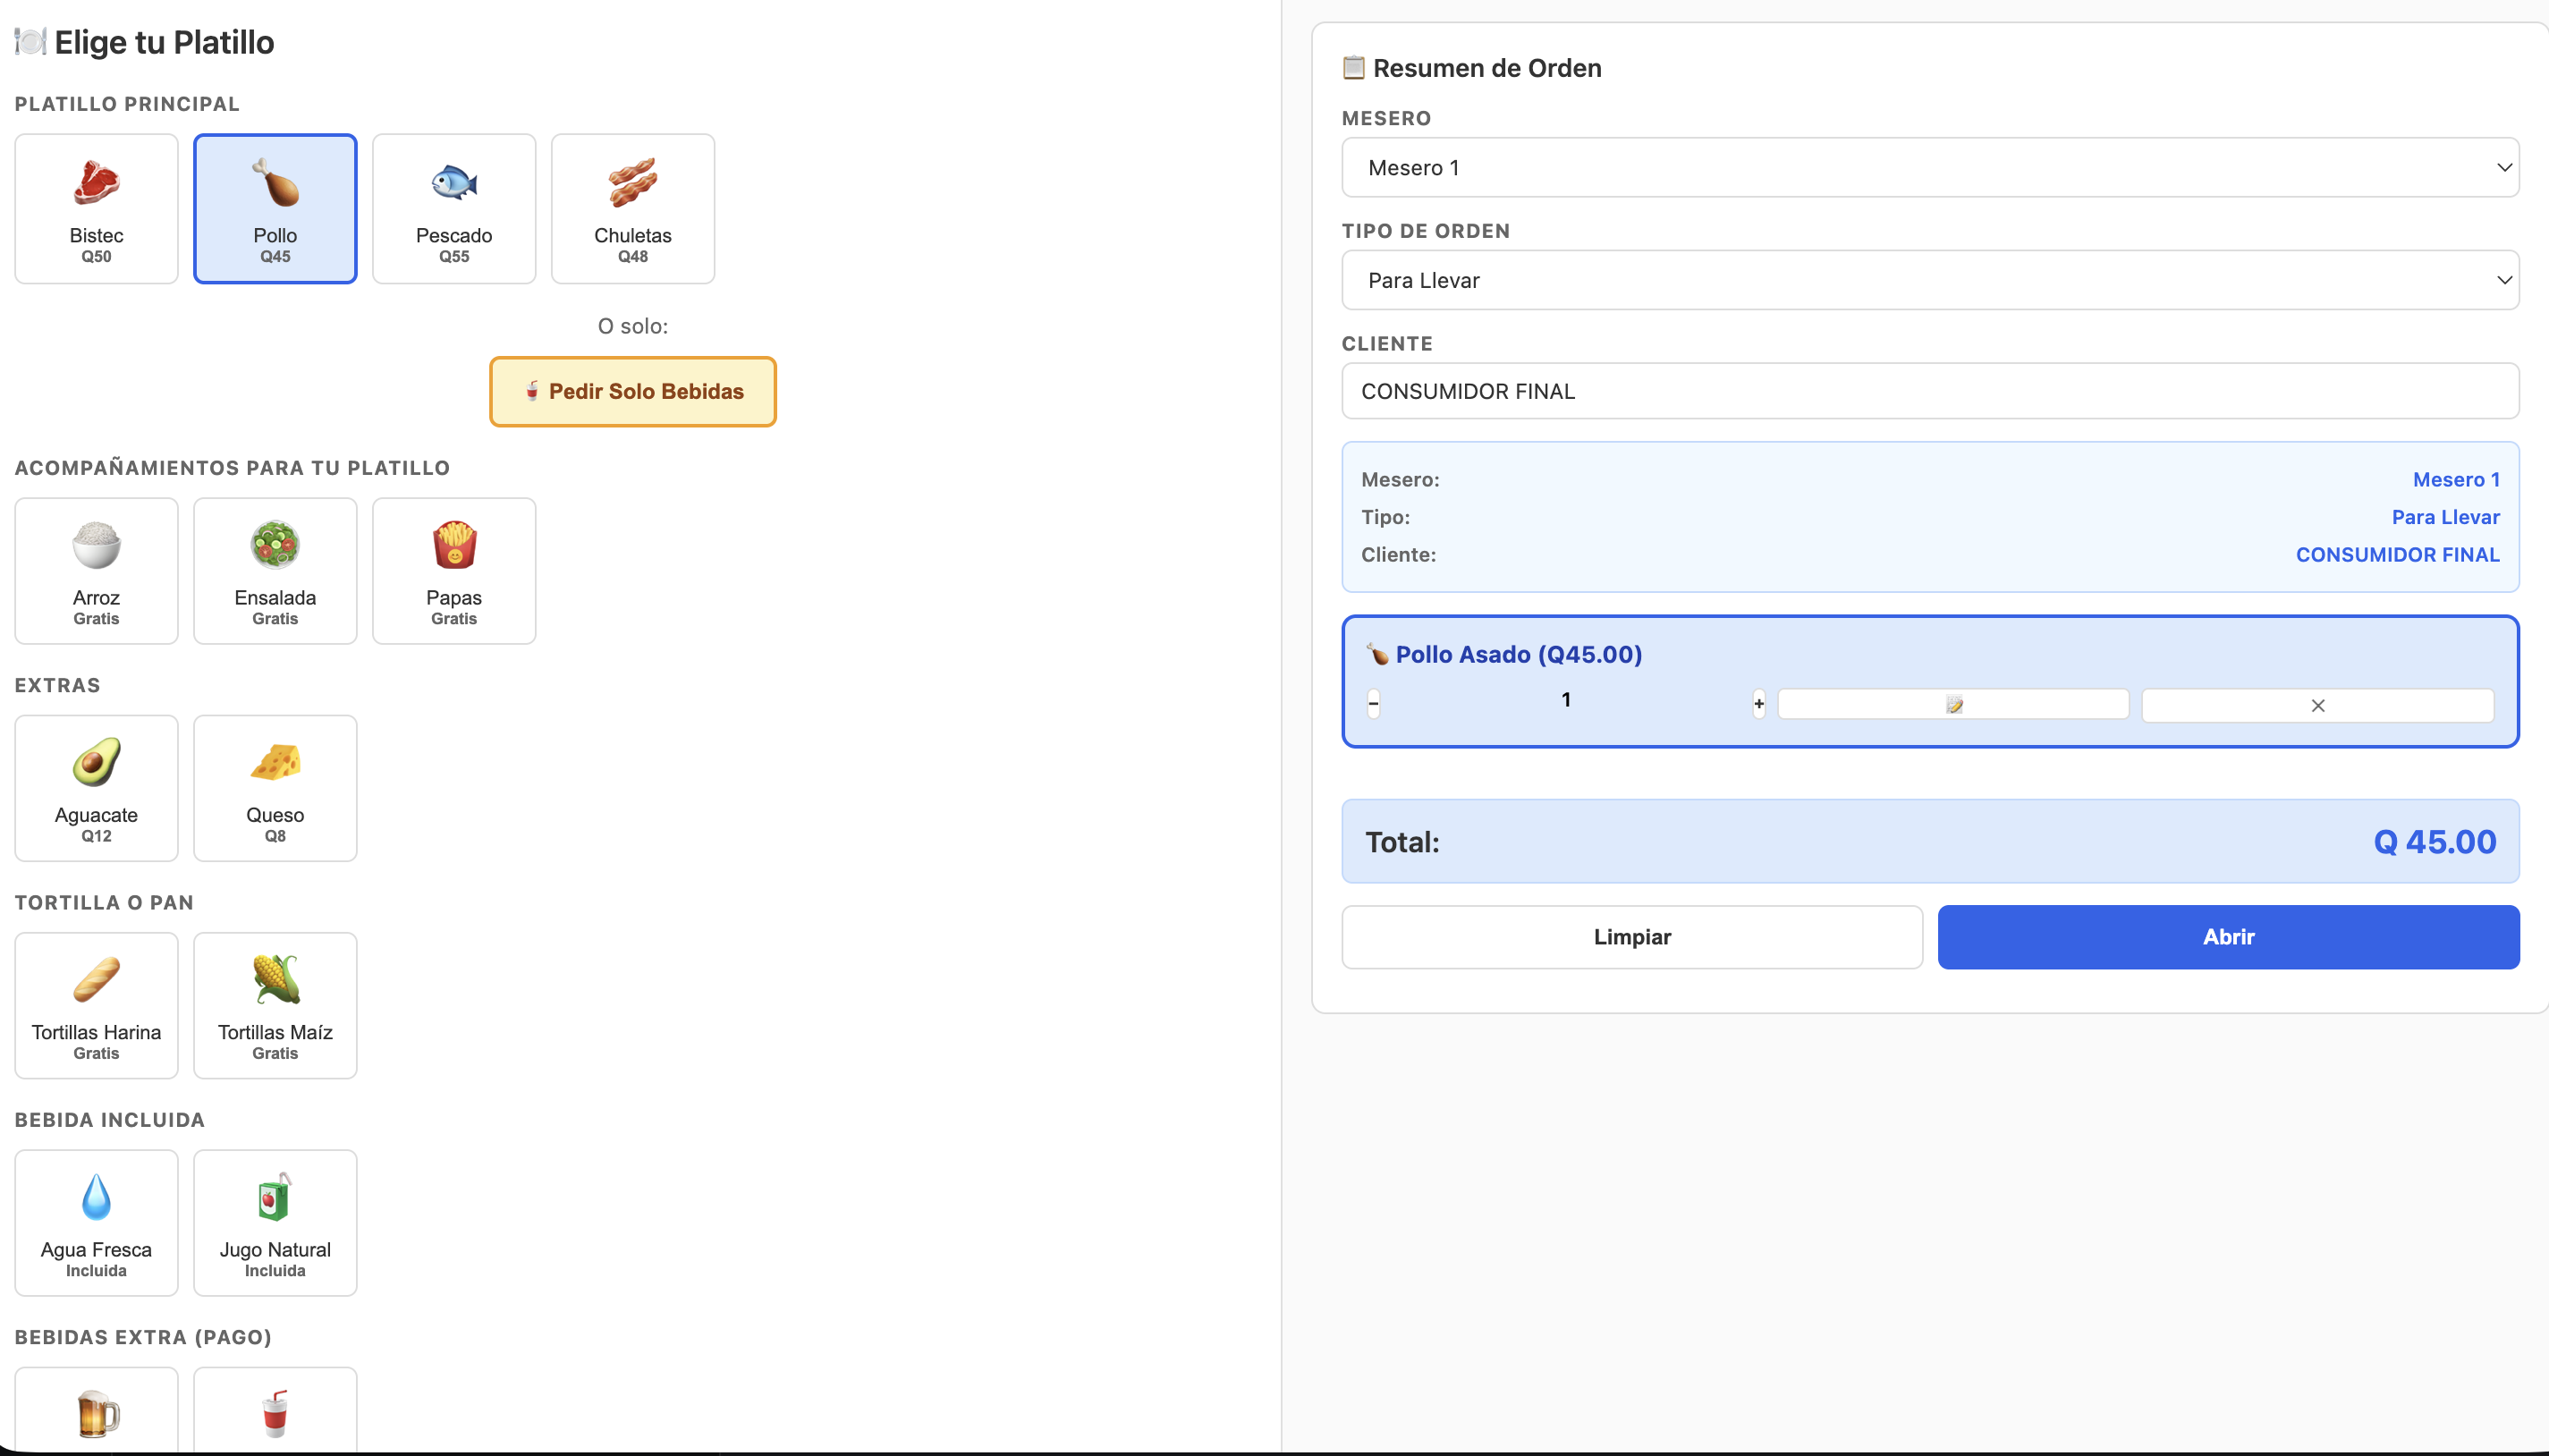Select Tortillas Maíz option
Viewport: 2549px width, 1456px height.
(275, 1005)
